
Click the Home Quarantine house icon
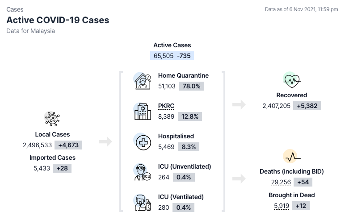click(143, 81)
